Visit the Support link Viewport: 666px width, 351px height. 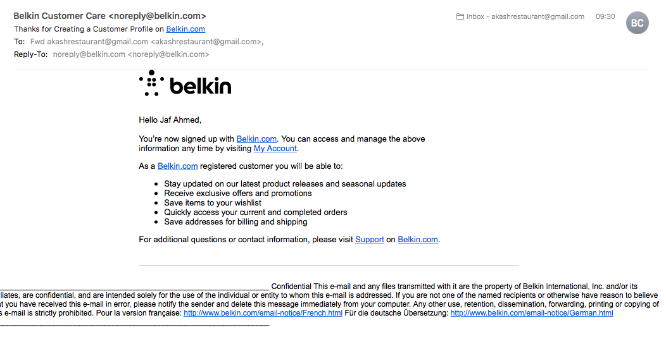click(x=369, y=240)
